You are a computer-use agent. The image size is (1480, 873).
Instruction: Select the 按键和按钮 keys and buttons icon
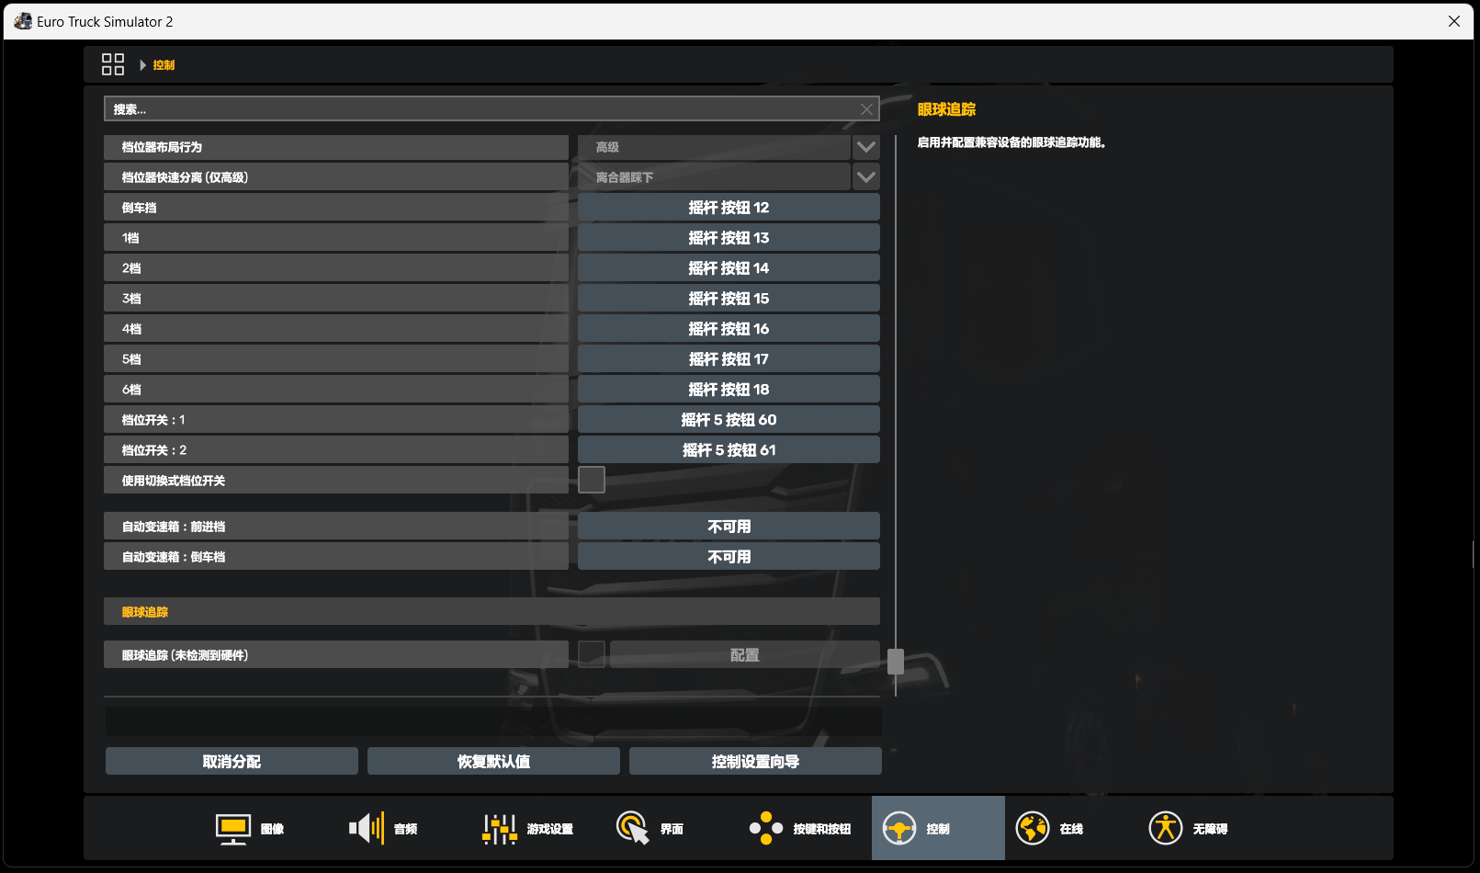[765, 828]
